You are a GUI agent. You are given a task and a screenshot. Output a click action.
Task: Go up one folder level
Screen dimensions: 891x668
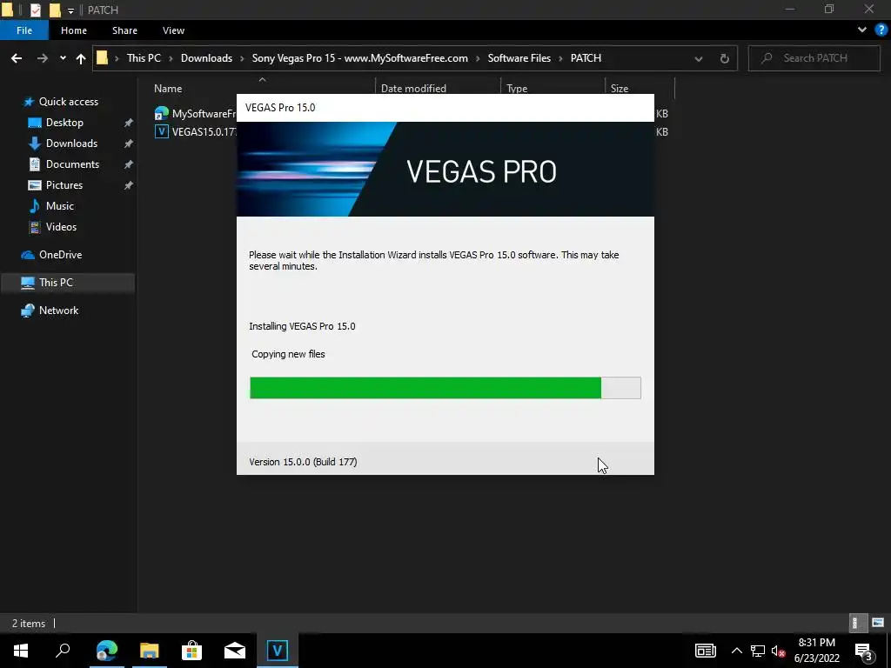coord(81,58)
